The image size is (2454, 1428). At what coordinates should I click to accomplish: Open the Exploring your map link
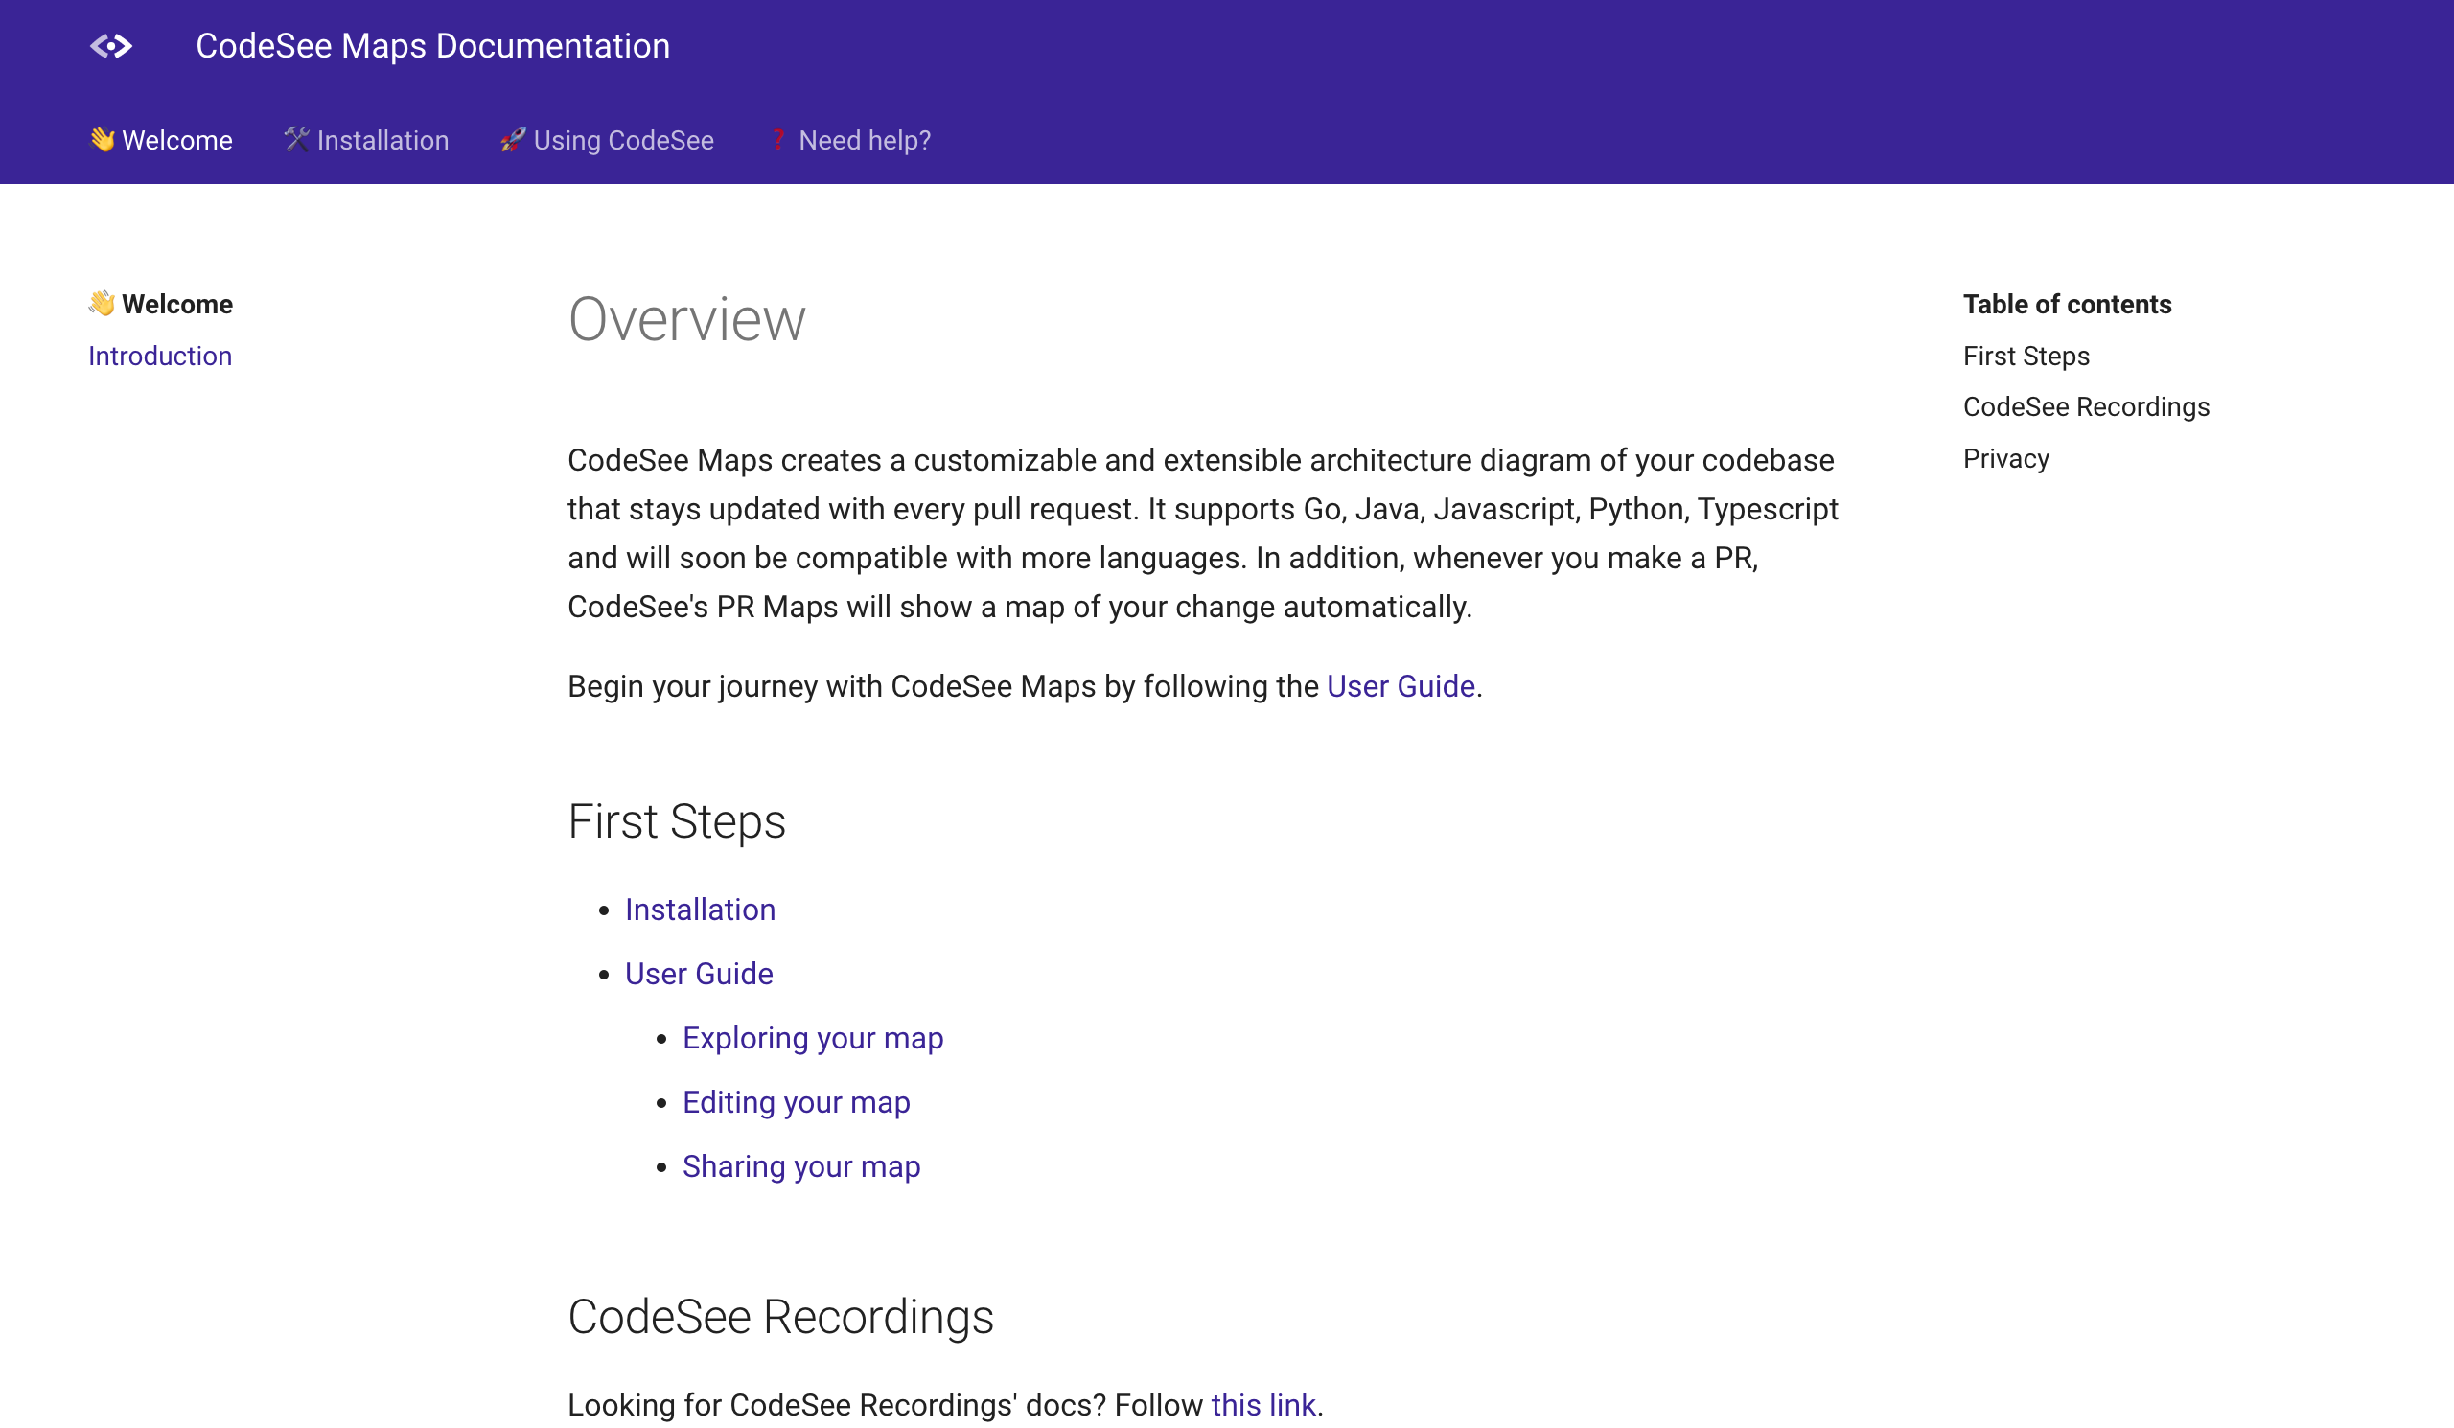813,1039
